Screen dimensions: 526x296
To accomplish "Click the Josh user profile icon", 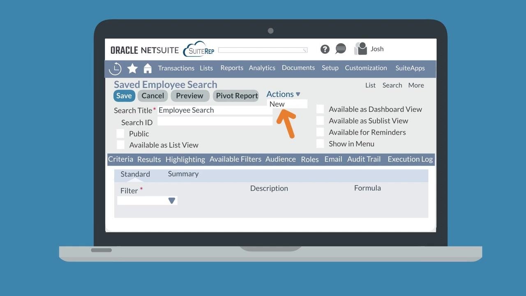I will point(360,49).
